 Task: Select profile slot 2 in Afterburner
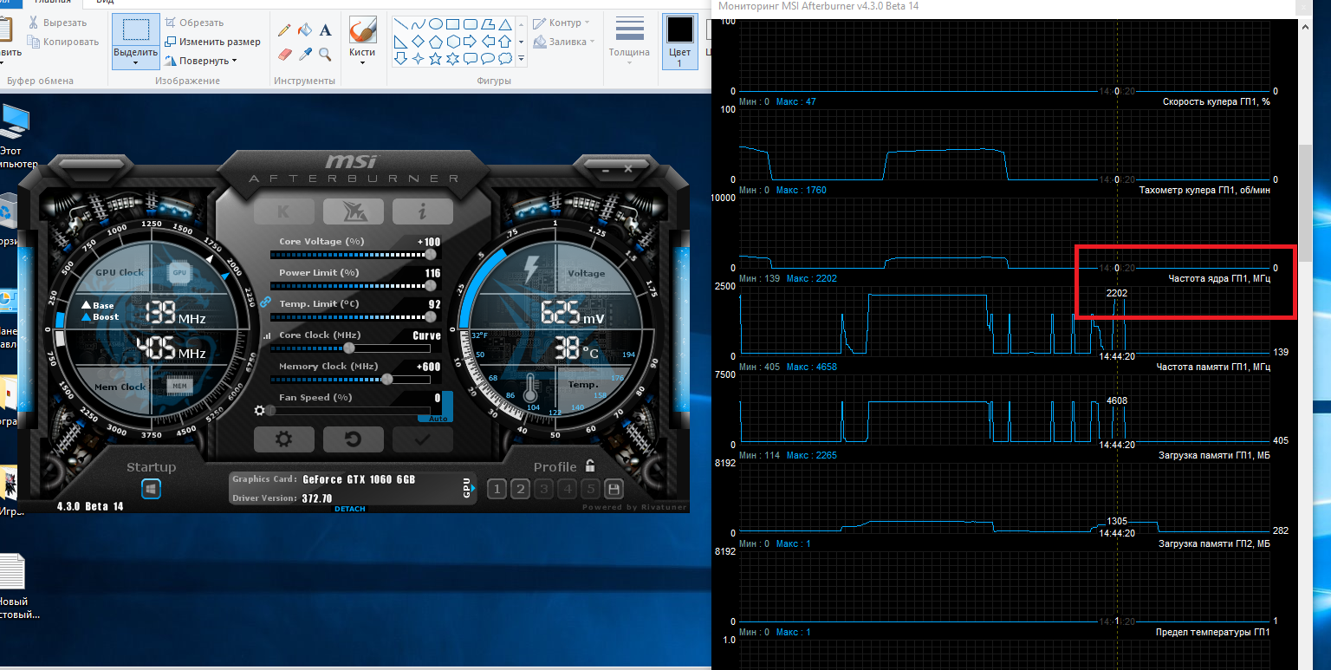coord(520,489)
